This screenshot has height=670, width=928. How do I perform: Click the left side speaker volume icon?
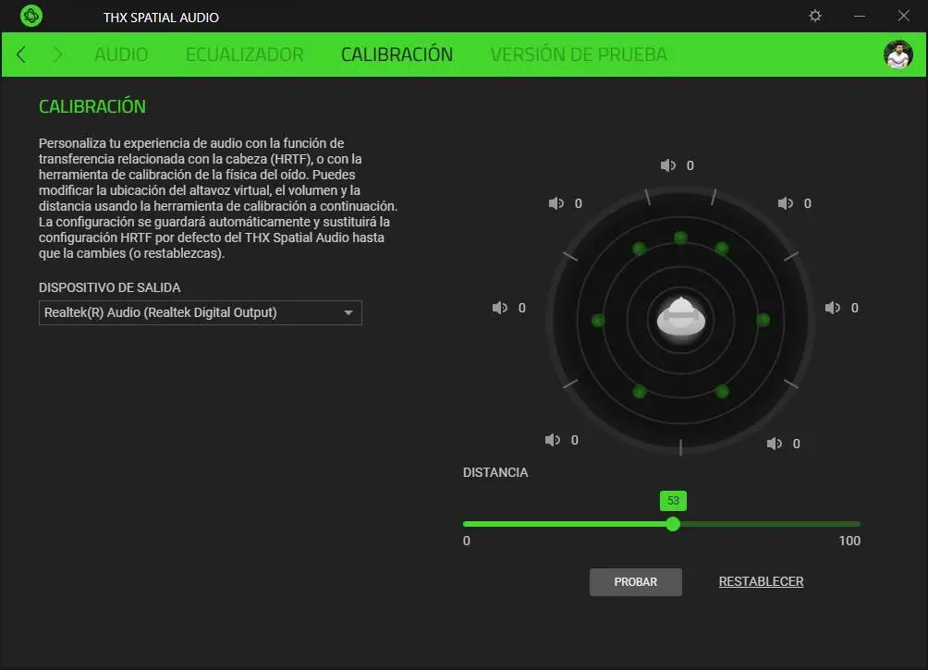pyautogui.click(x=499, y=308)
